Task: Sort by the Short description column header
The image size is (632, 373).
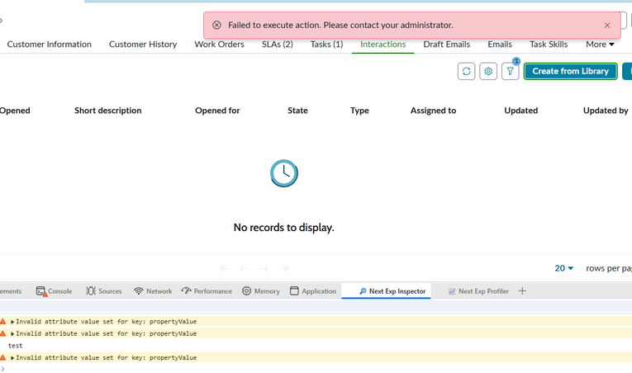Action: (107, 111)
